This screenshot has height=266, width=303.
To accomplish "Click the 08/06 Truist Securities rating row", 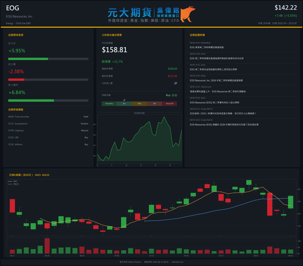I will pos(48,117).
